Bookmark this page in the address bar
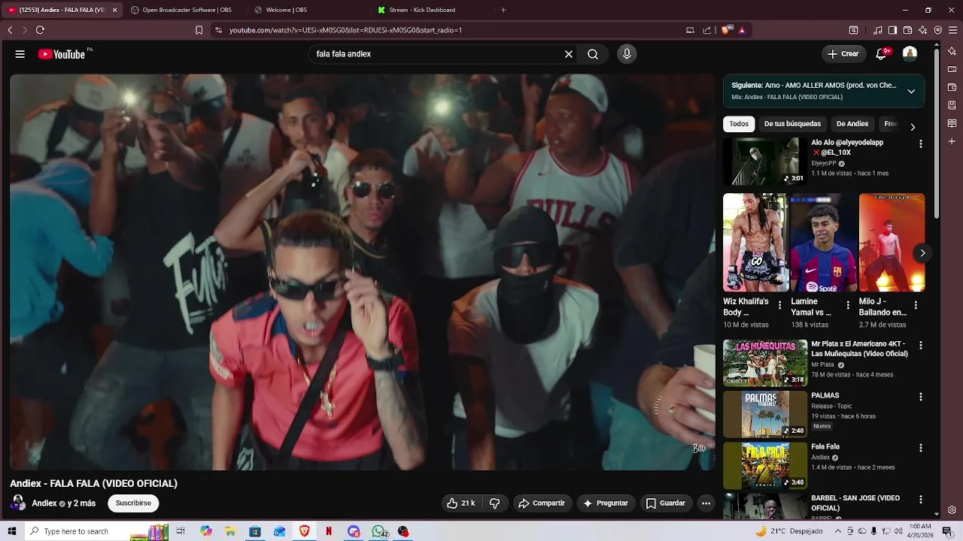 [199, 30]
